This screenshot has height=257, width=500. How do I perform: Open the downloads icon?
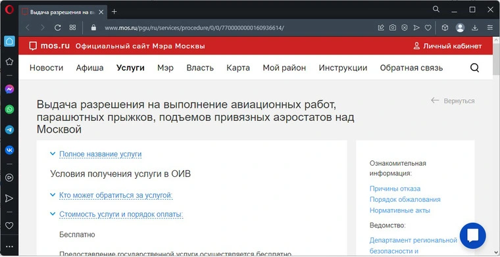[x=475, y=28]
